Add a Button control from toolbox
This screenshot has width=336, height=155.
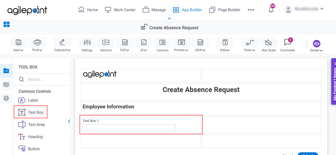point(29,149)
